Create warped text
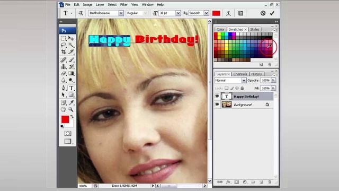 click(x=228, y=13)
